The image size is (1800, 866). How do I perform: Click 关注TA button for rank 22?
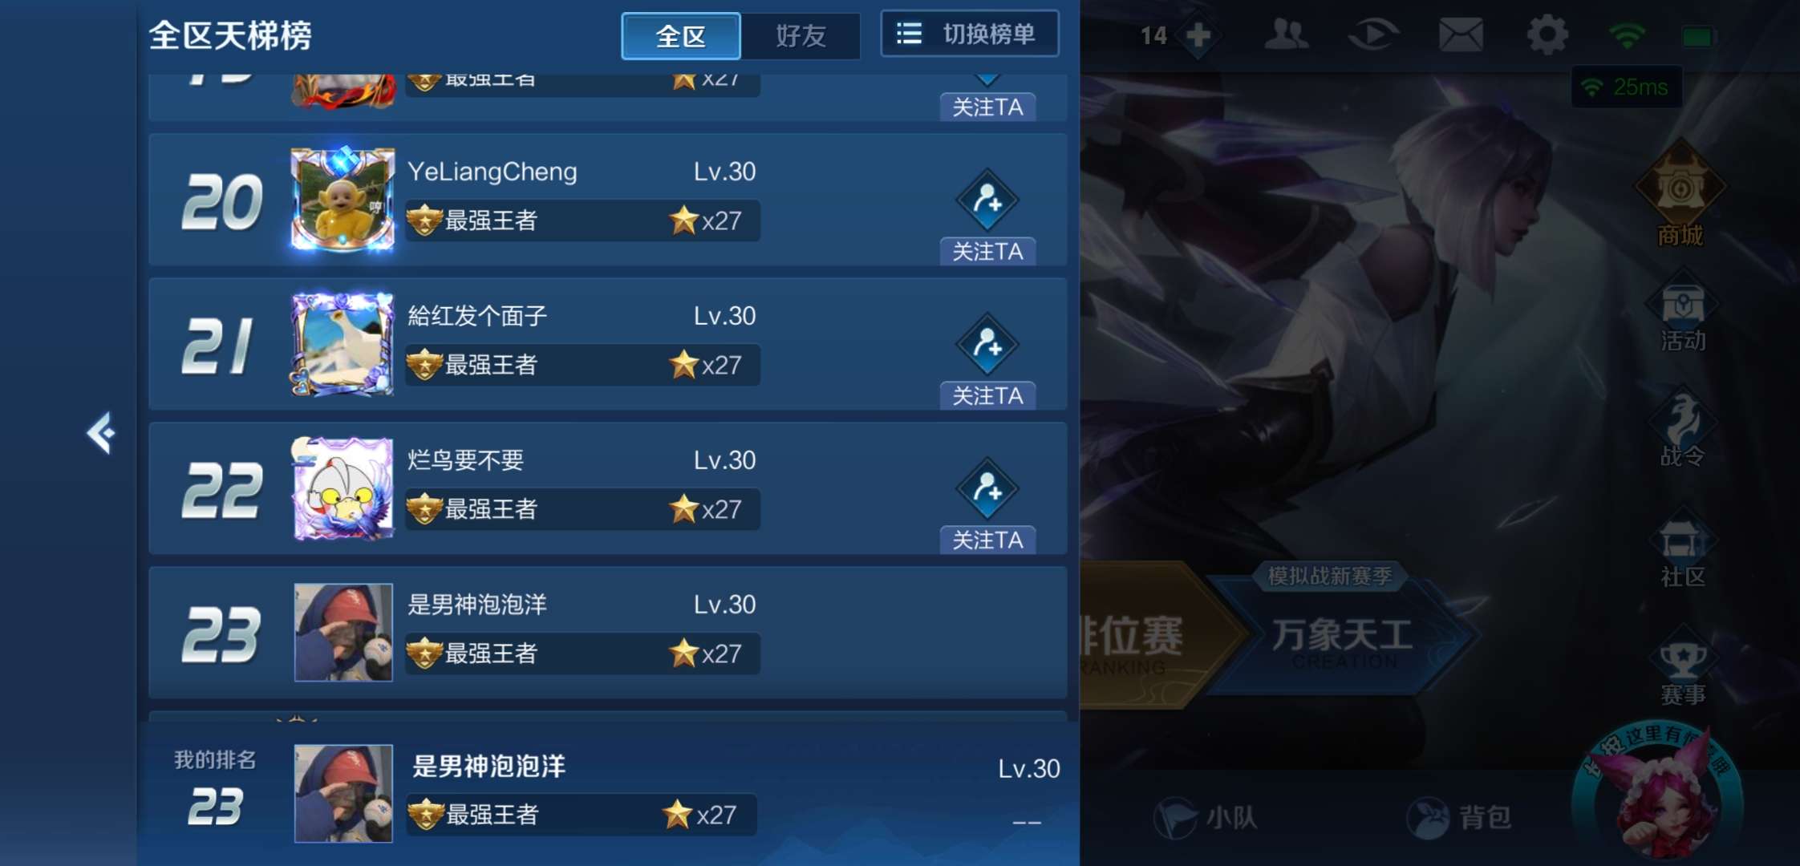[x=987, y=540]
